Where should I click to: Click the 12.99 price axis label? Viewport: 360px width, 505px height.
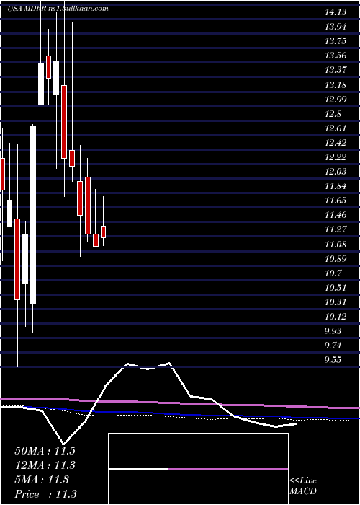(x=336, y=100)
